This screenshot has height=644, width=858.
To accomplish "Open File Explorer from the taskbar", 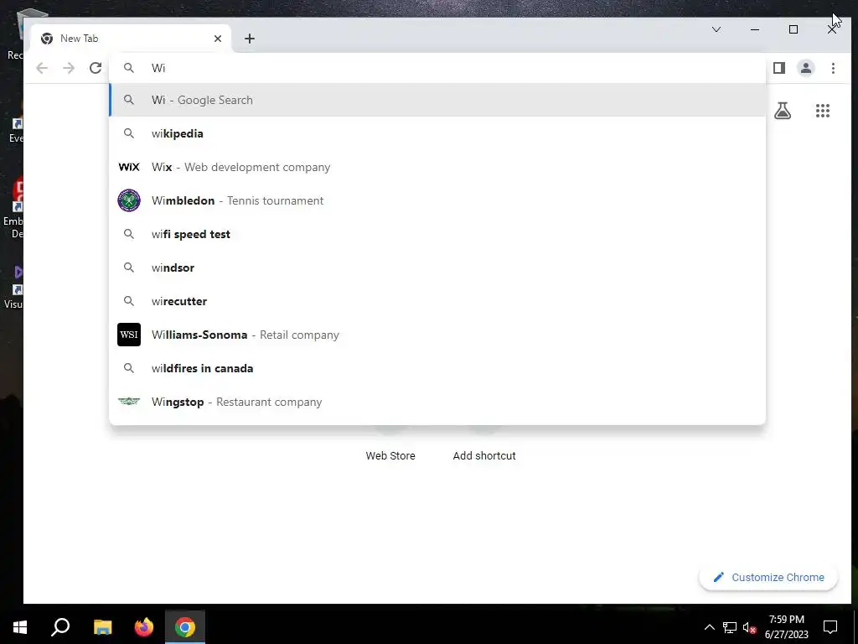I will [x=102, y=627].
